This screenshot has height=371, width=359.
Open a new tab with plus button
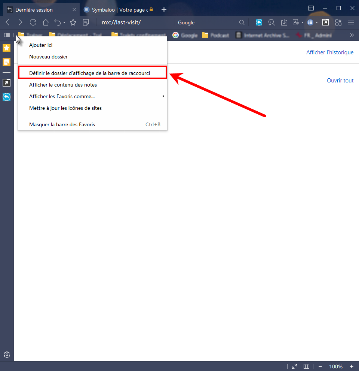pyautogui.click(x=164, y=10)
